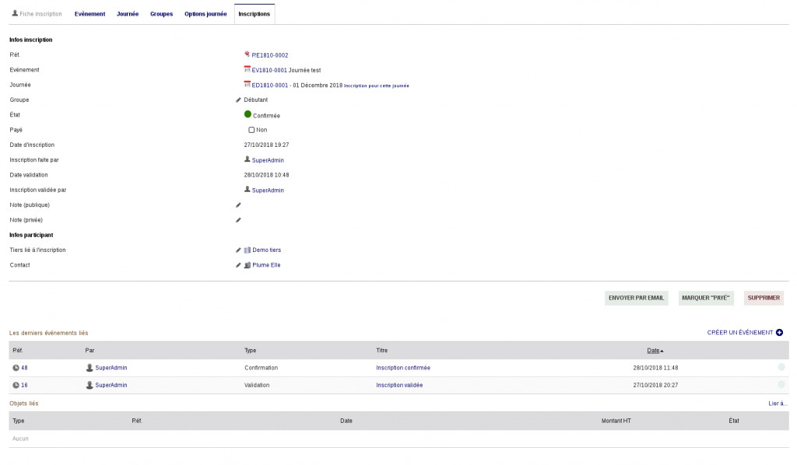Click the green Confirmée status icon
Image resolution: width=797 pixels, height=465 pixels.
click(x=248, y=114)
